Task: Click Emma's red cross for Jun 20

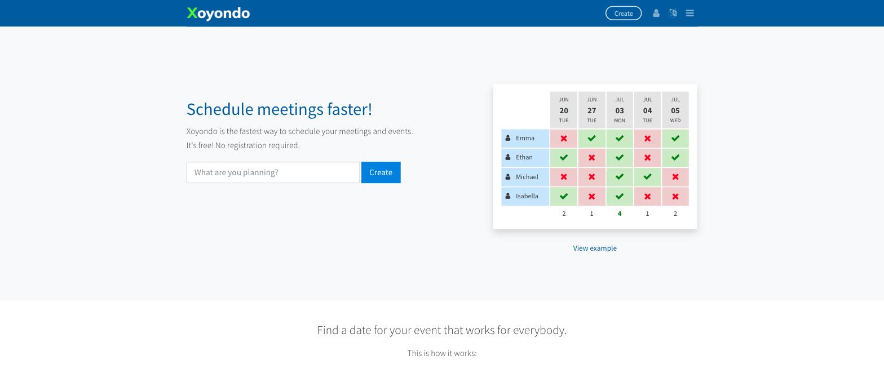Action: click(x=564, y=138)
